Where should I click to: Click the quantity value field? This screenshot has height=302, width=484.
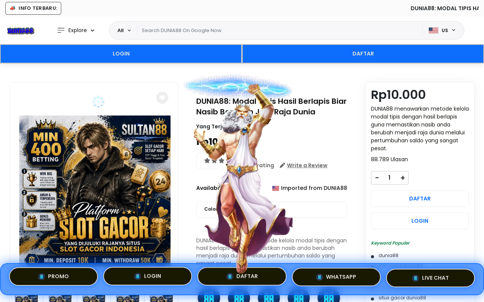pyautogui.click(x=389, y=178)
